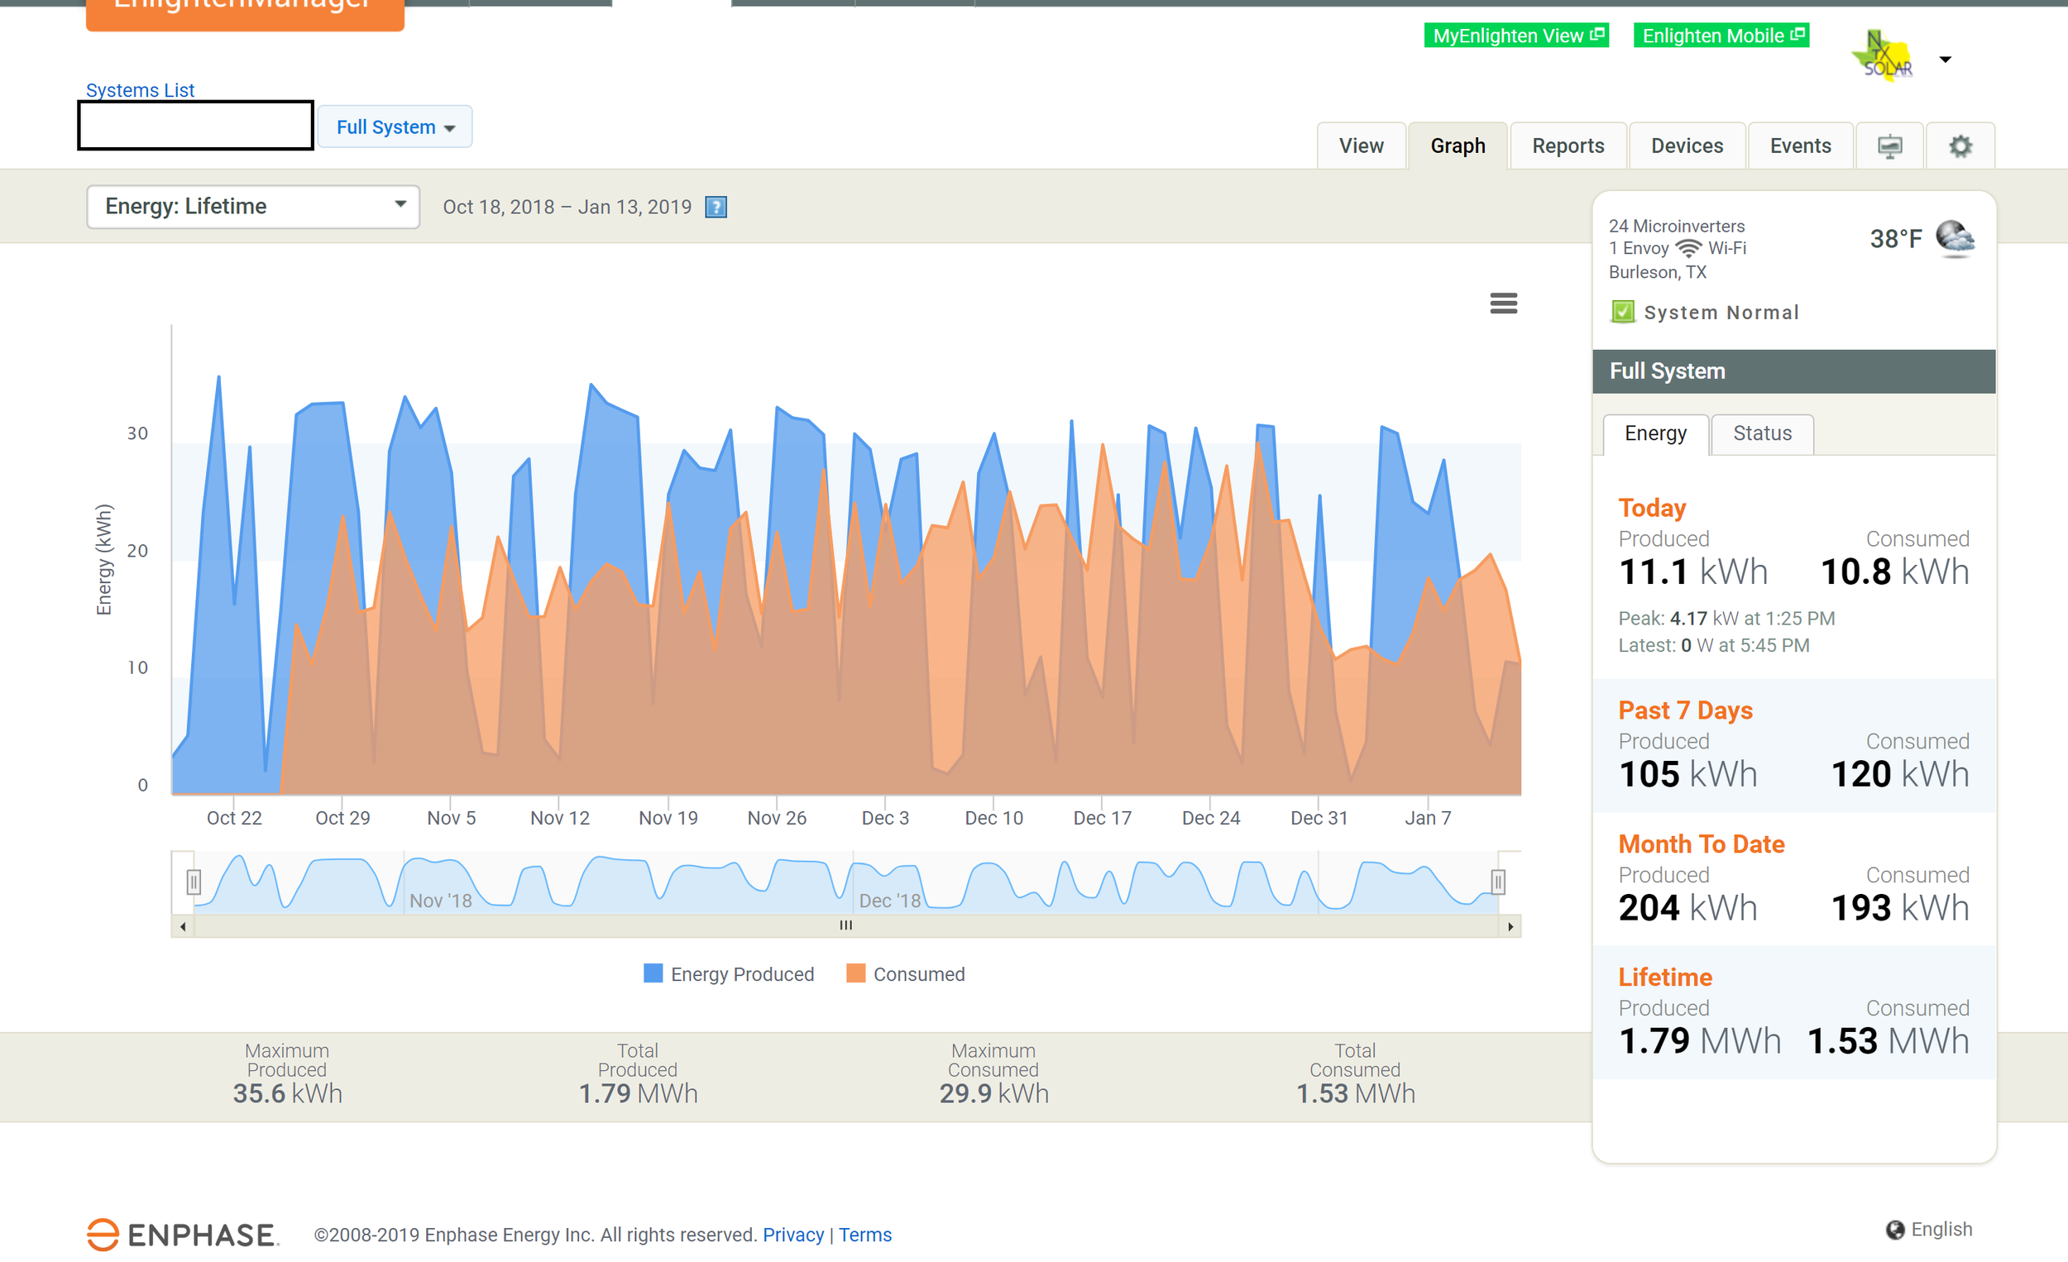Expand the account menu caret arrow
This screenshot has width=2068, height=1262.
pos(1945,60)
